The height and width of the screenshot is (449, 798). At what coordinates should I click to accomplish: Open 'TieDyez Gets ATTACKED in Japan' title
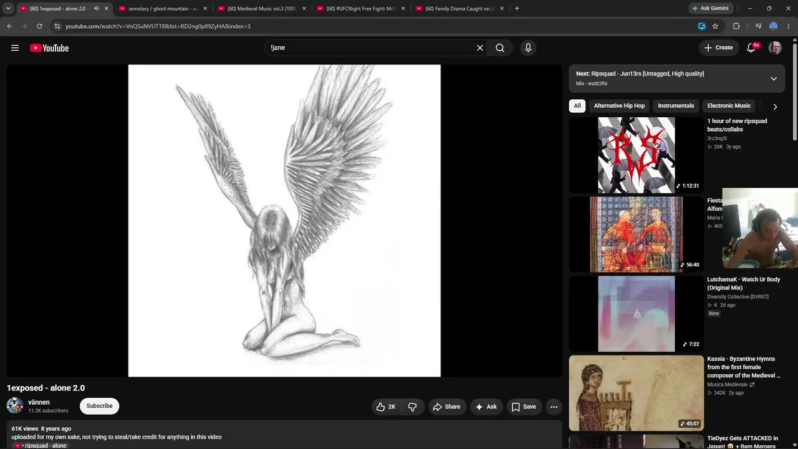743,442
